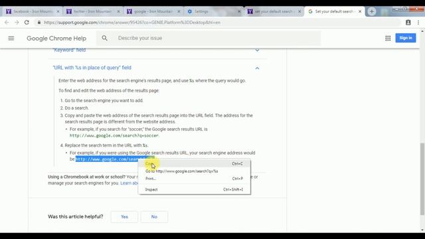Click the address bar URL
Viewport: 425px width, 239px height.
132,23
